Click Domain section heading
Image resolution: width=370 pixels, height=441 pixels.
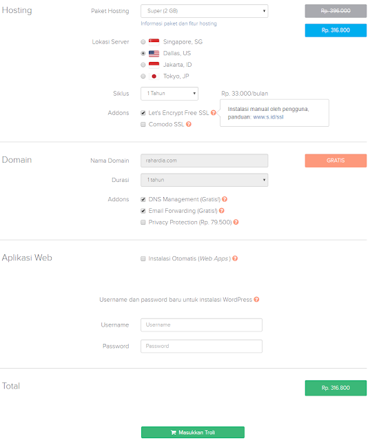(x=17, y=160)
